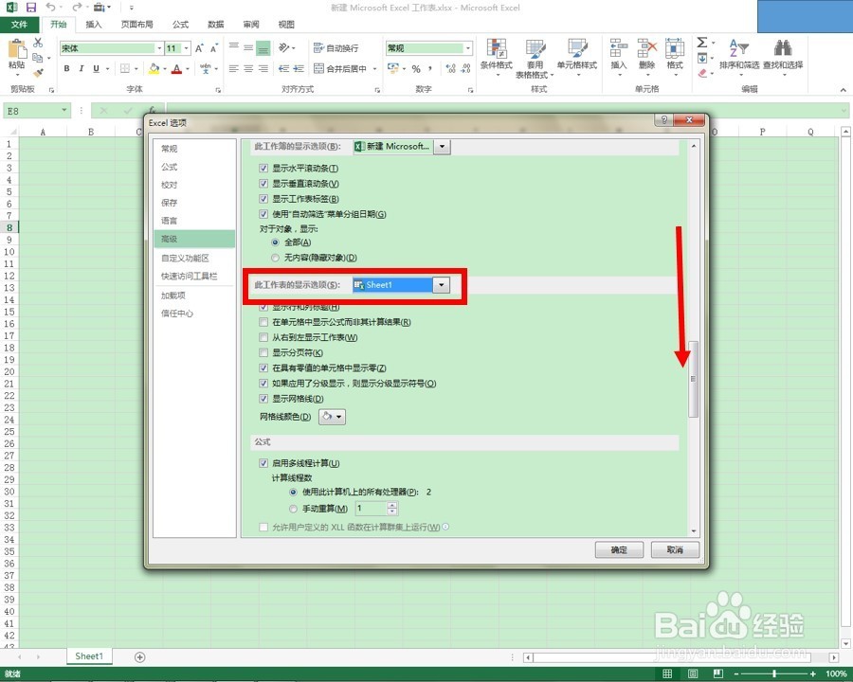The image size is (853, 682).
Task: Click the 确定 OK button
Action: tap(619, 549)
